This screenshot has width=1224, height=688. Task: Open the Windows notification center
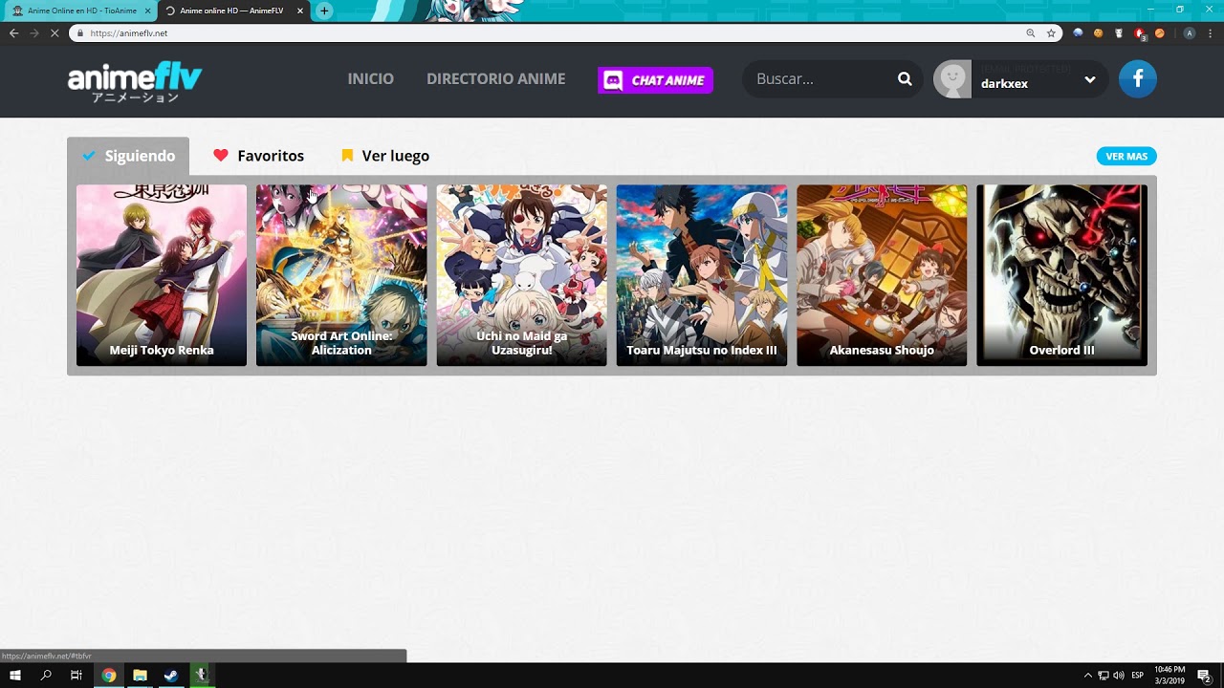coord(1204,676)
